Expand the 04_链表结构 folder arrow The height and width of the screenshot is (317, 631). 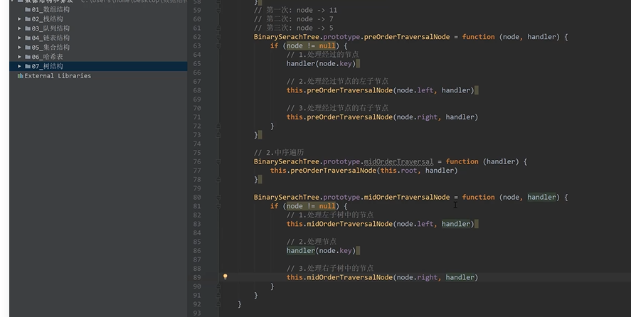pos(19,38)
